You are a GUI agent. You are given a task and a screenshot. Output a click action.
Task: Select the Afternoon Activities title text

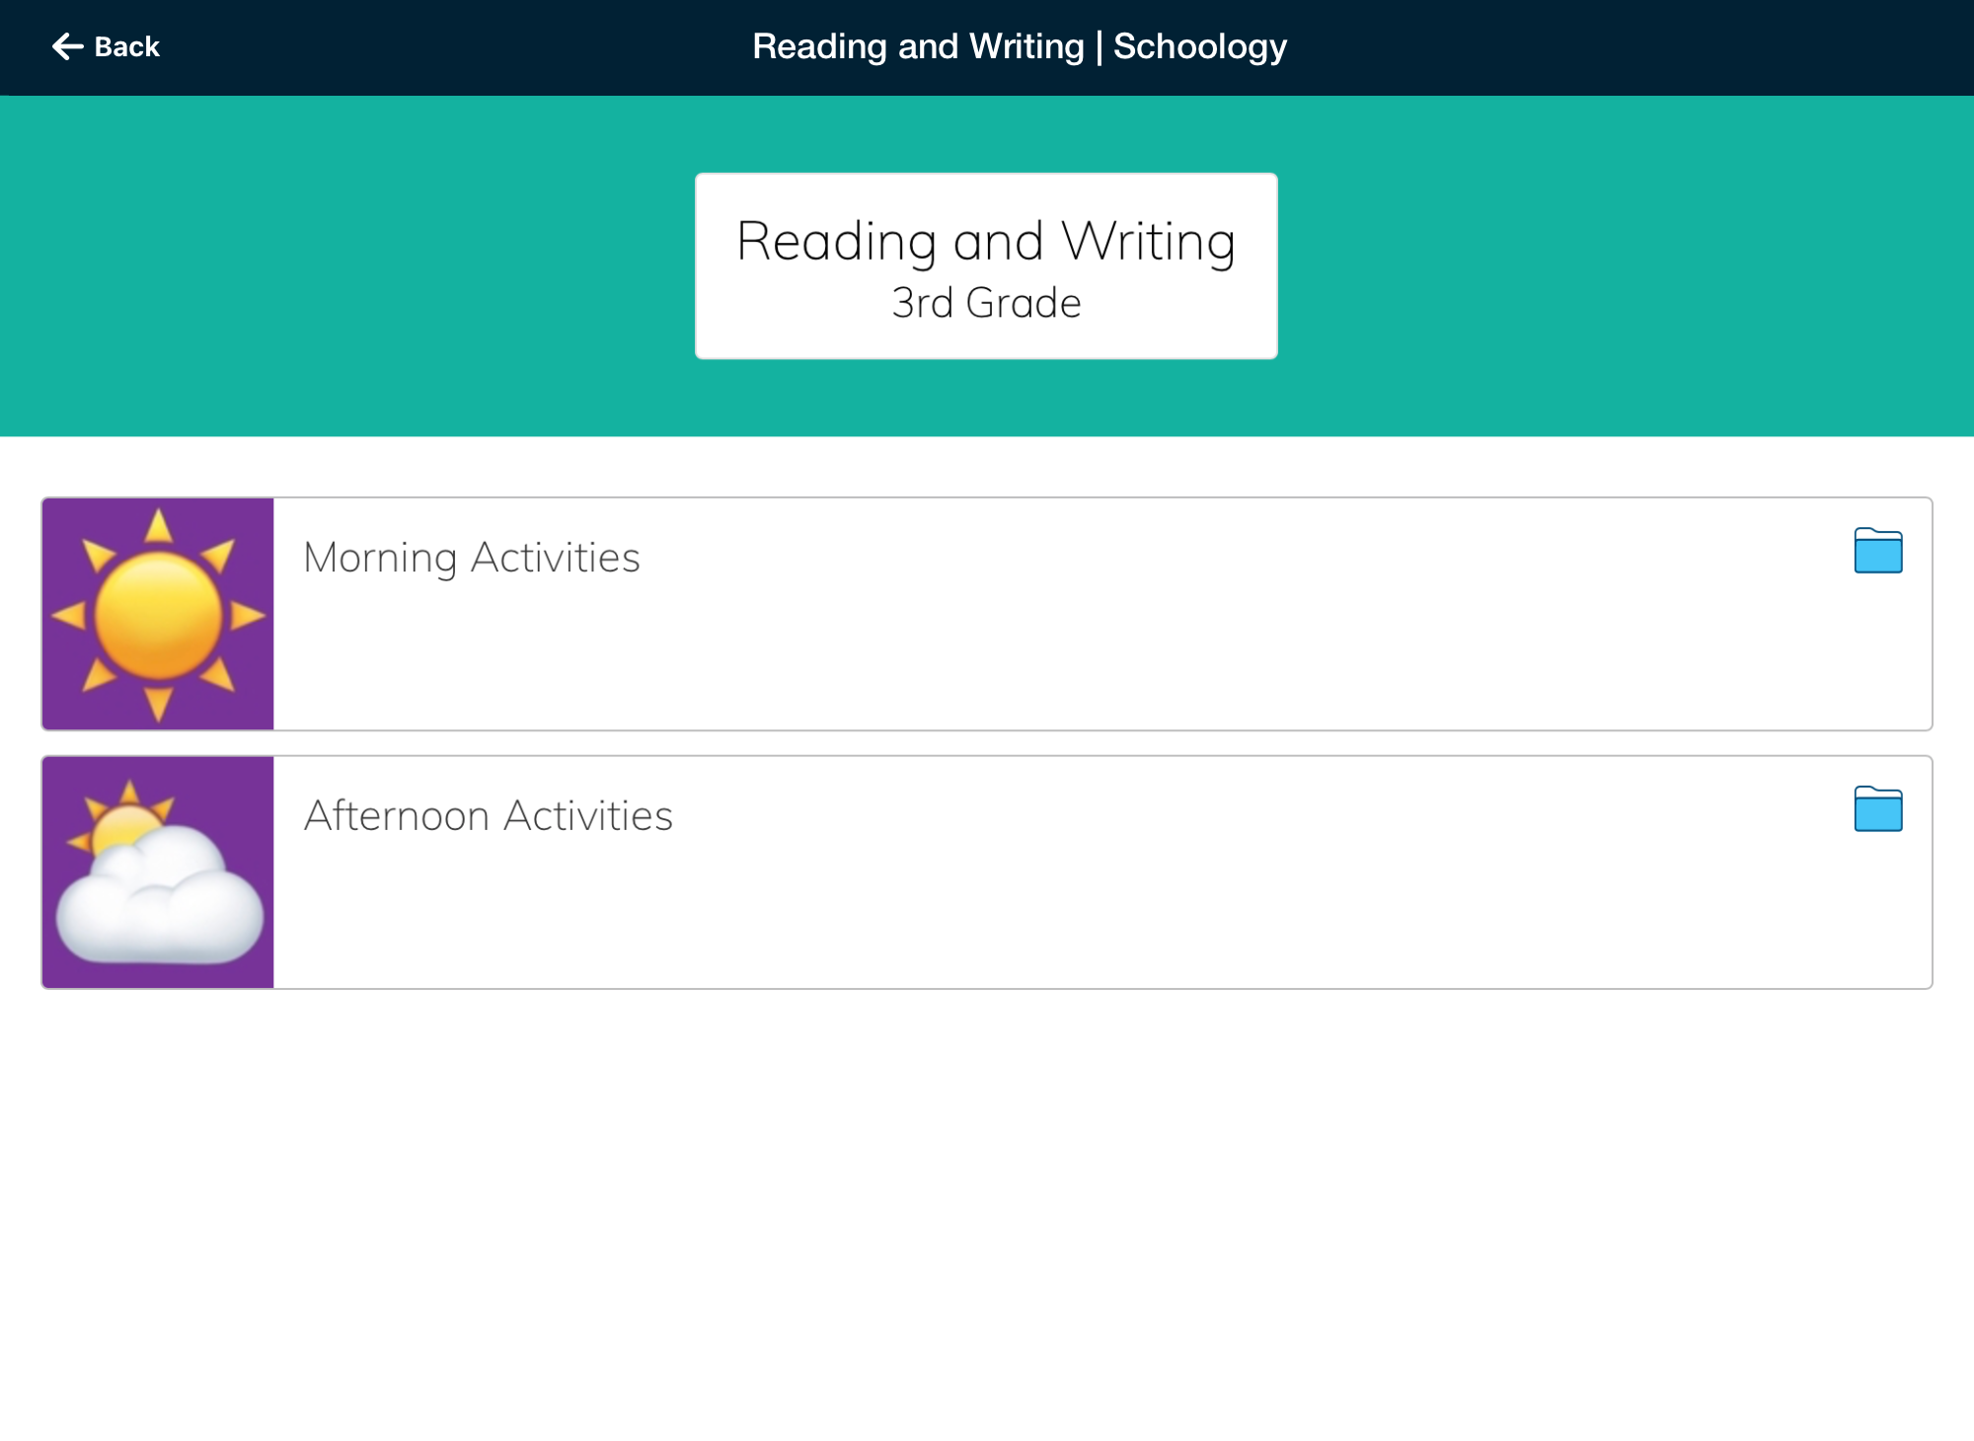489,816
